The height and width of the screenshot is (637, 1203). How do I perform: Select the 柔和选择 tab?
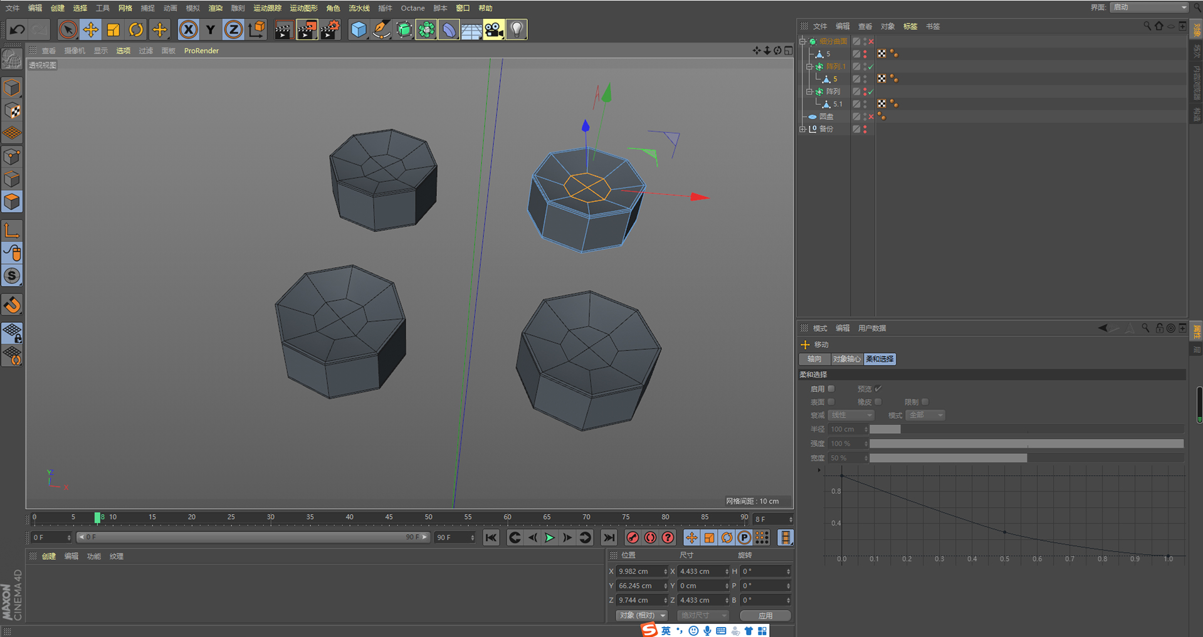[x=880, y=359]
